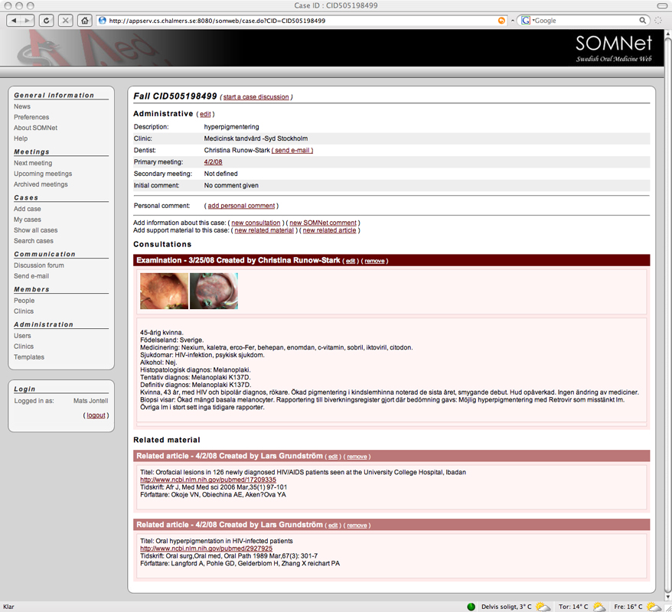Click the search magnifier icon in Google box
Image resolution: width=672 pixels, height=612 pixels.
coord(643,21)
